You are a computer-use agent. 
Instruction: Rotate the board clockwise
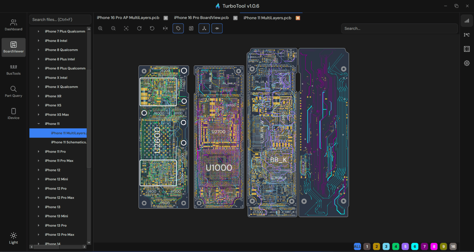(139, 28)
